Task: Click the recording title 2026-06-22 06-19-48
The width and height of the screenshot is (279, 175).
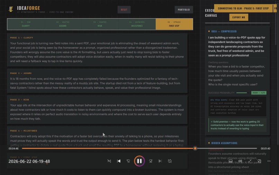Action: [x=29, y=161]
